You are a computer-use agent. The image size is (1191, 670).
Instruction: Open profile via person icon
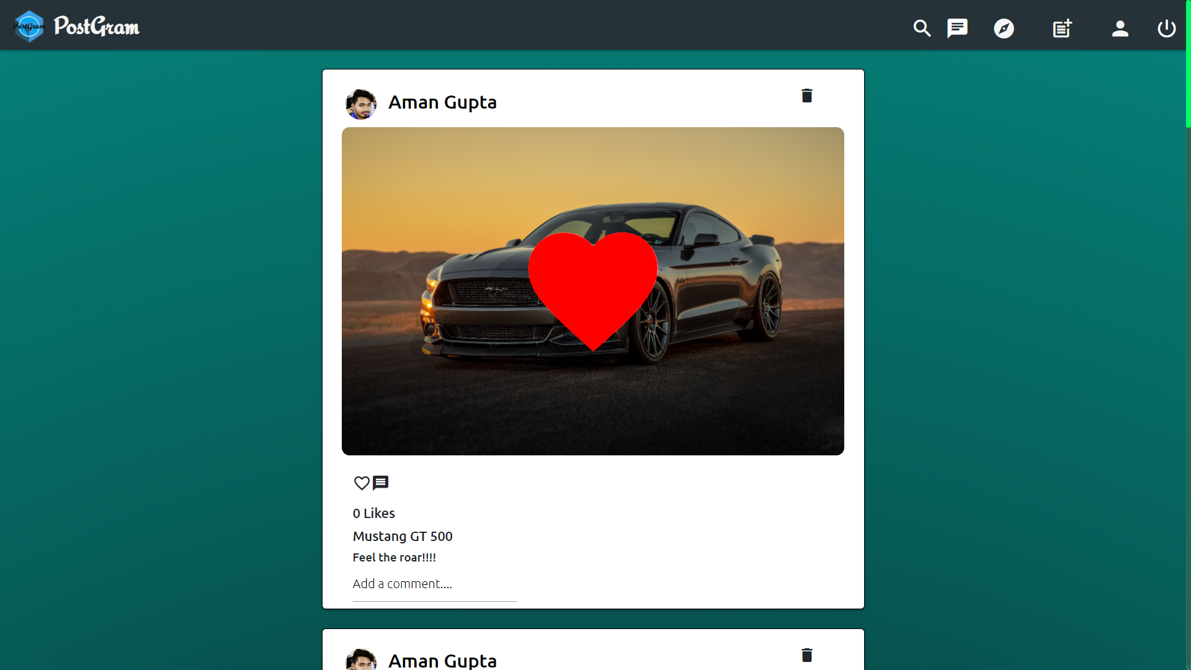(1120, 29)
